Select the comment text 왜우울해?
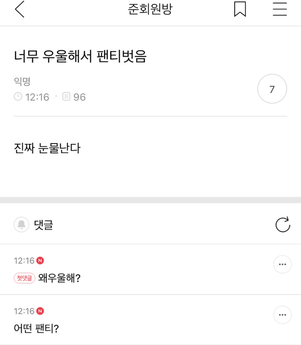Screen dimensions: 301x345 [x=59, y=278]
